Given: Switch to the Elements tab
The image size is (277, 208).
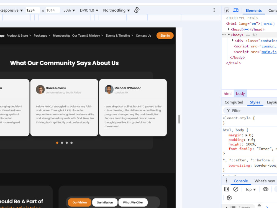Looking at the screenshot, I should (253, 11).
